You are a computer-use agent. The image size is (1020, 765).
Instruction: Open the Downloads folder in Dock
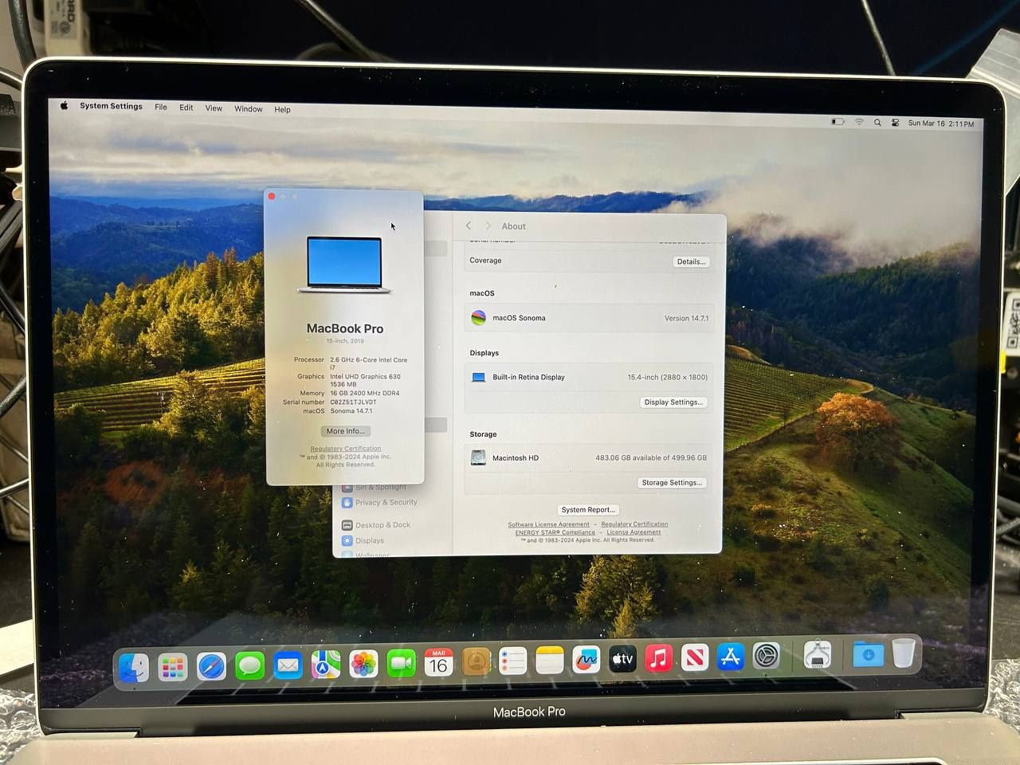[868, 655]
